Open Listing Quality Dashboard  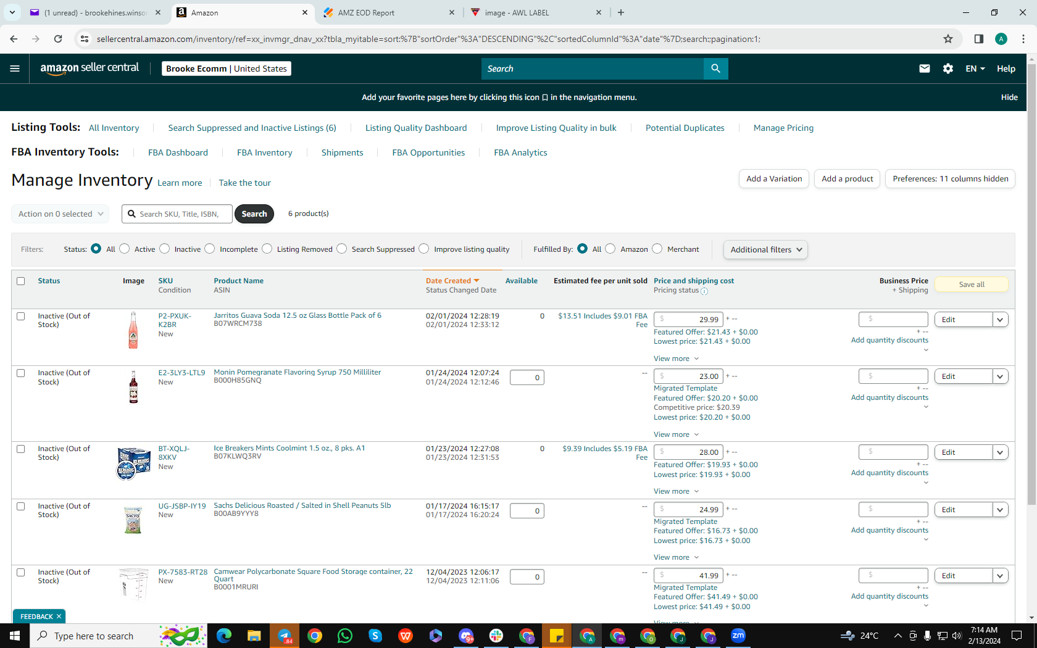416,128
